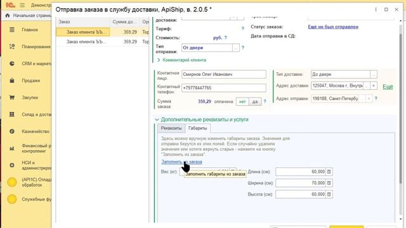Set оплачена to нет

click(x=242, y=101)
